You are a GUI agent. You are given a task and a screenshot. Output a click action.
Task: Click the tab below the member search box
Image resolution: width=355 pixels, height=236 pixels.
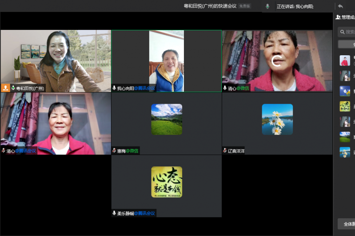(x=347, y=45)
